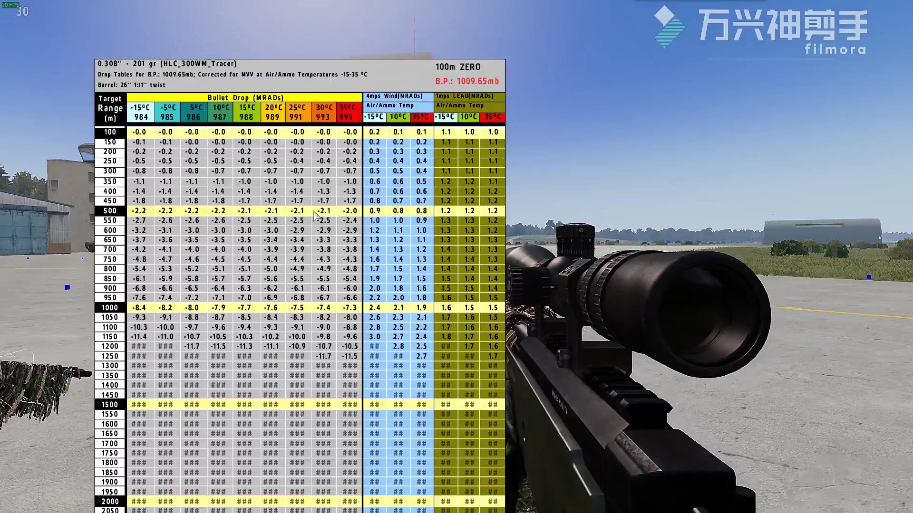
Task: Click the 100m ZERO label
Action: (458, 67)
